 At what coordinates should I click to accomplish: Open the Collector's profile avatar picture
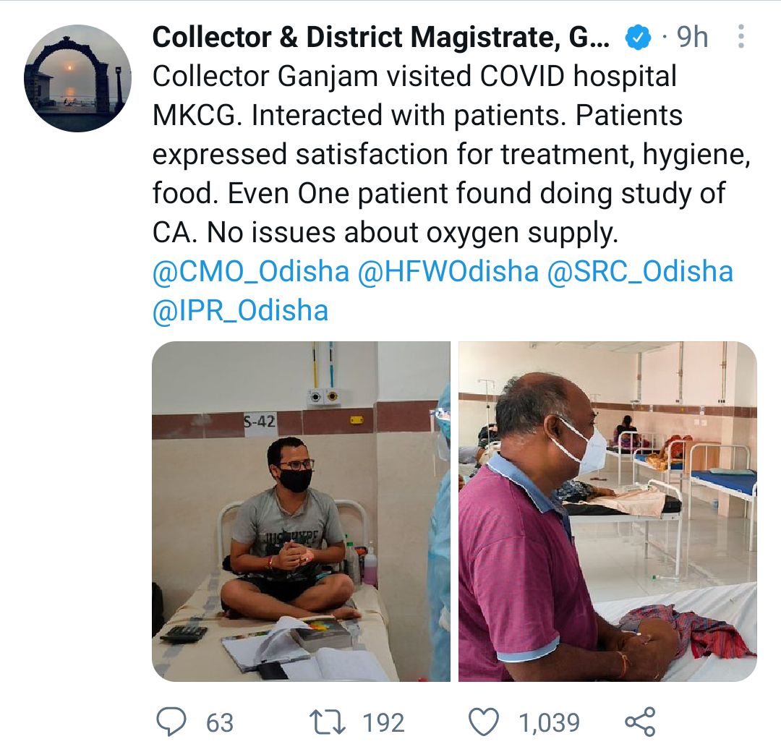click(x=77, y=78)
